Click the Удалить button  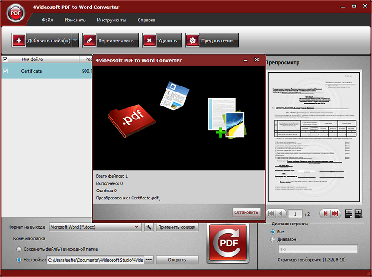(162, 40)
